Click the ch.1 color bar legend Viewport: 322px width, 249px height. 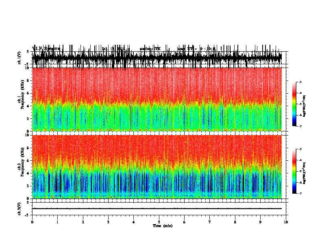tap(294, 104)
